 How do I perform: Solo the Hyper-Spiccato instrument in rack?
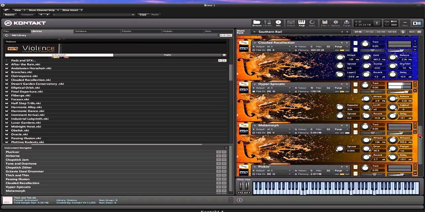tap(355, 84)
